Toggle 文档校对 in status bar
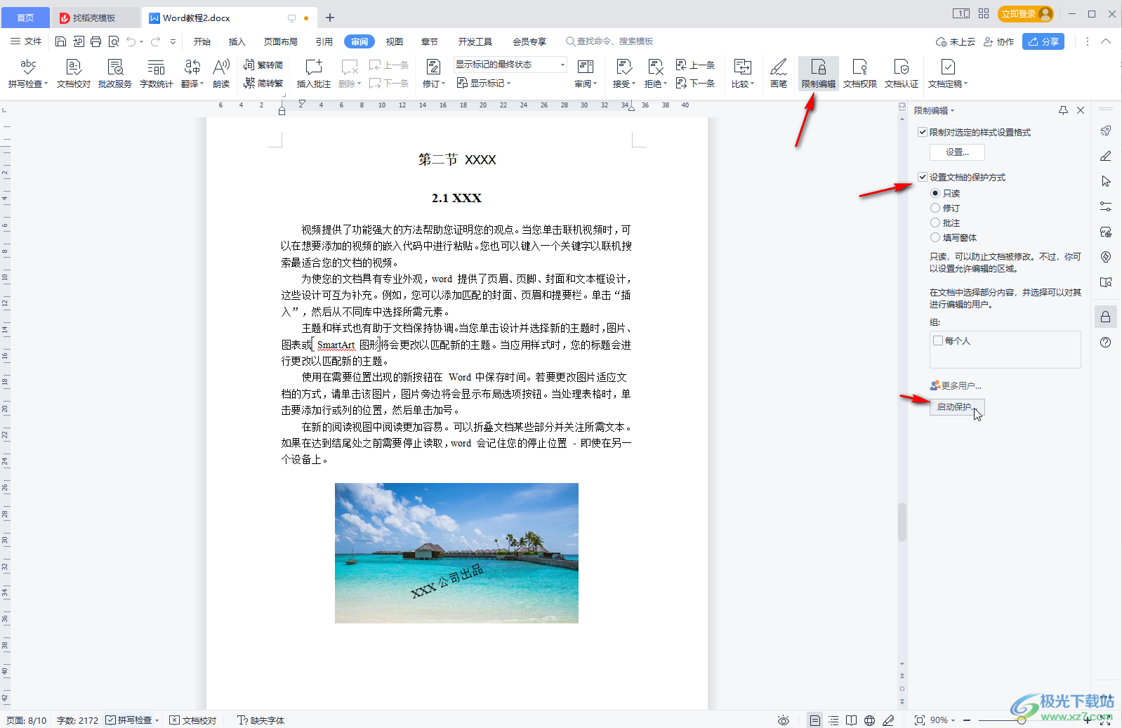This screenshot has width=1122, height=728. (x=193, y=720)
